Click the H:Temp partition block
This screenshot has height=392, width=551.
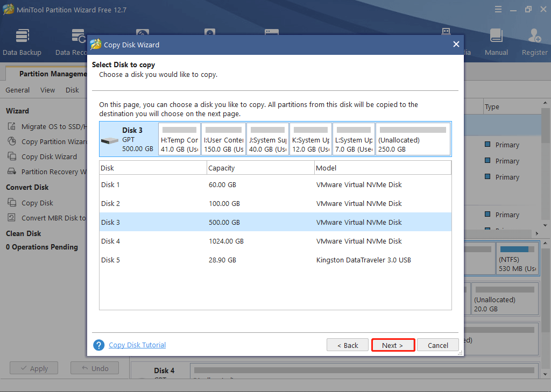180,139
